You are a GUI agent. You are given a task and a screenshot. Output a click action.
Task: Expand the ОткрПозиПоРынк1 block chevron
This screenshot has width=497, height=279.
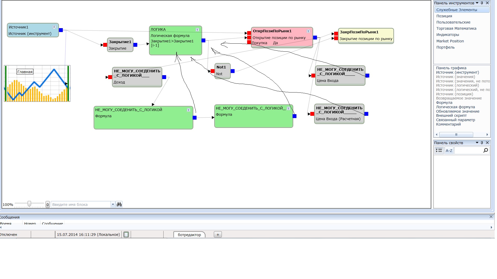(308, 31)
